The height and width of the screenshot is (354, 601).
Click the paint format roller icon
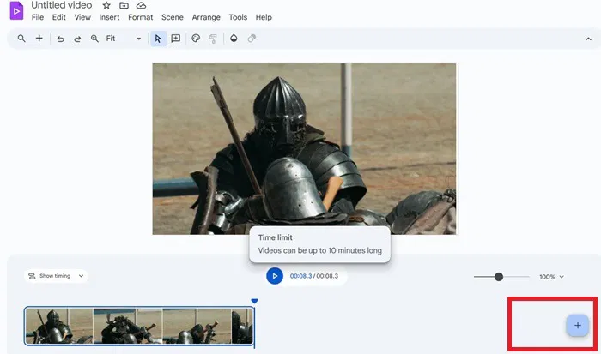213,39
